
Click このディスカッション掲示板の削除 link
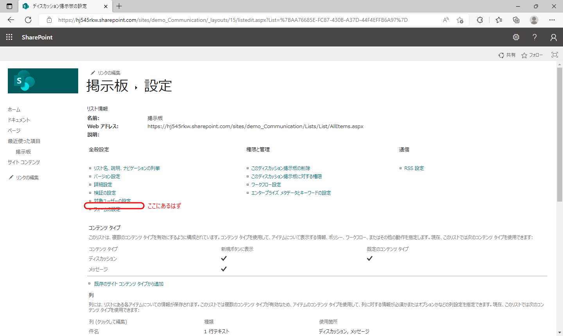coord(280,168)
